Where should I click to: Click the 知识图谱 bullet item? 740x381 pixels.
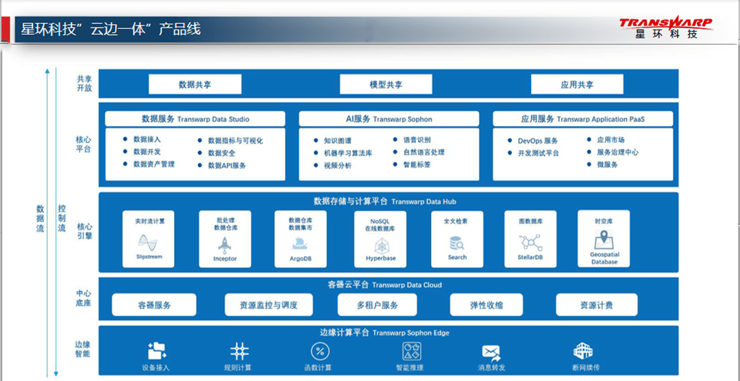(333, 140)
